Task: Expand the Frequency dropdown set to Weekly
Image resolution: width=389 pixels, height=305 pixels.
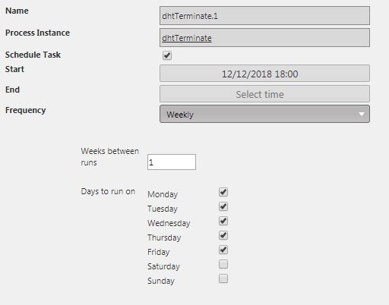Action: [264, 114]
